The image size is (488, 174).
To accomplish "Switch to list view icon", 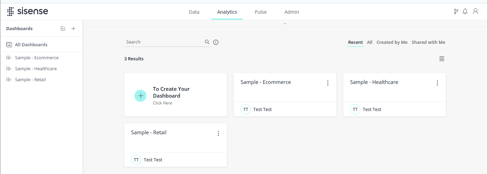I will click(x=442, y=59).
